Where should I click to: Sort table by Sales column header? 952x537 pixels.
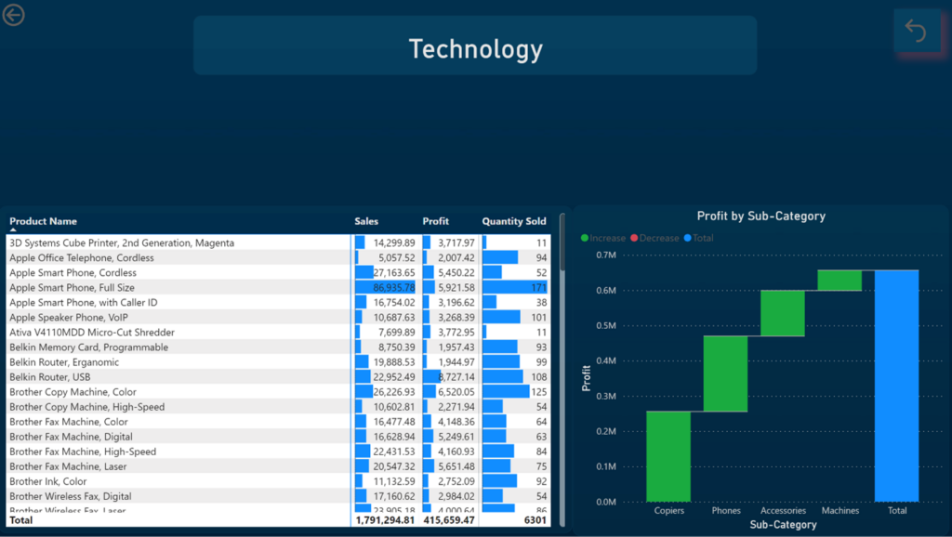click(x=366, y=221)
